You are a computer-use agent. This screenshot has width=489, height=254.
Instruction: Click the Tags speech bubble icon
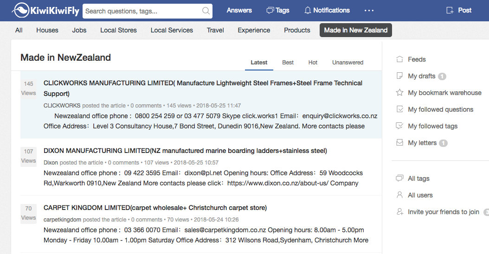(x=270, y=11)
